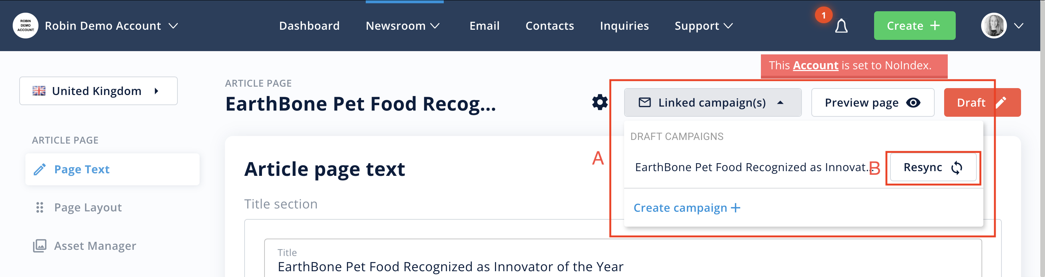Expand the United Kingdom arrow
Image resolution: width=1045 pixels, height=277 pixels.
156,91
